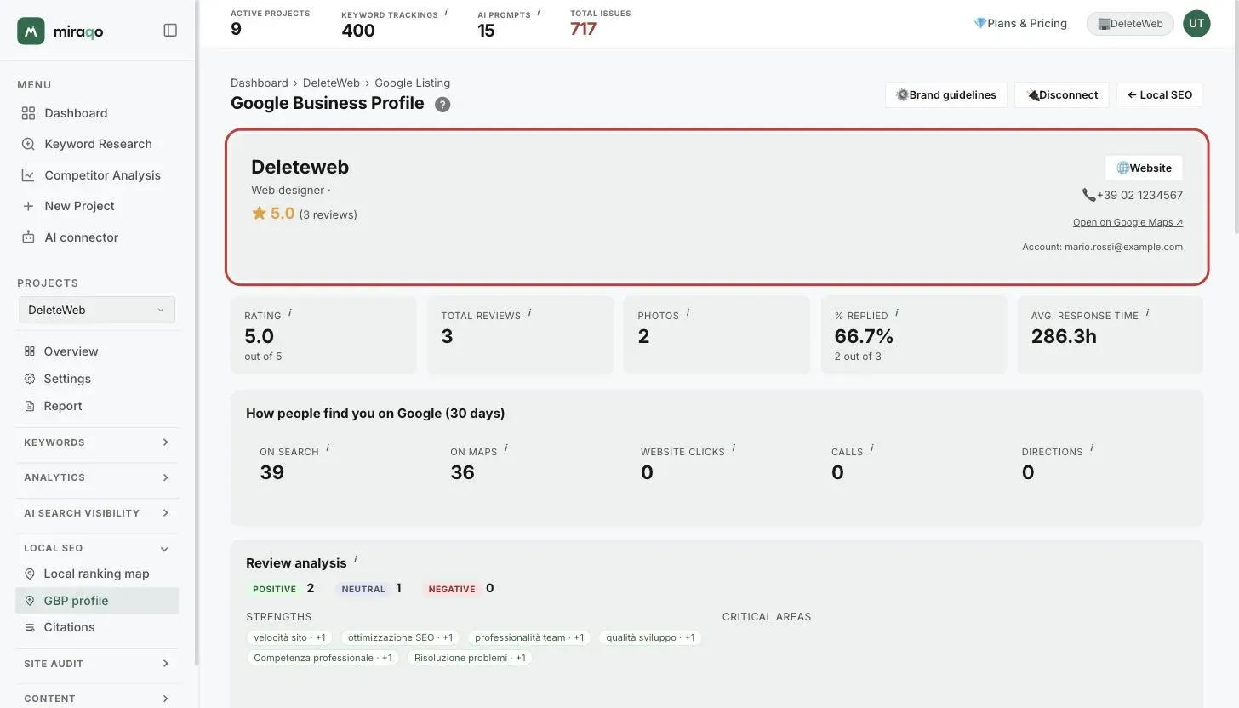
Task: Click the Website Clicks info icon
Action: click(x=734, y=448)
